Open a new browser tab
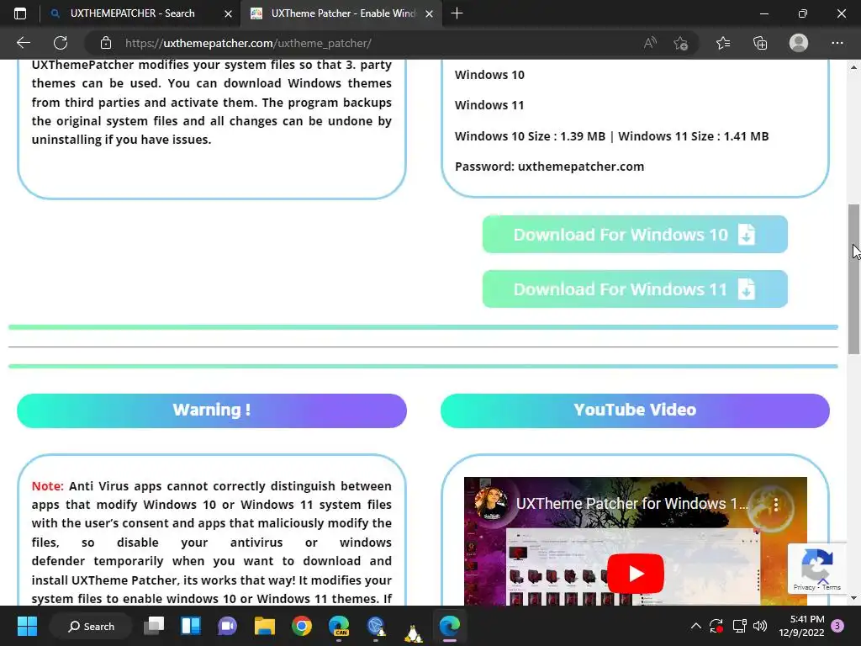 click(x=457, y=13)
